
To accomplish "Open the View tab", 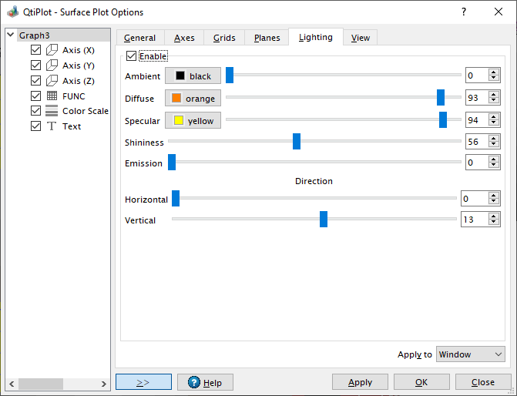I will point(360,38).
